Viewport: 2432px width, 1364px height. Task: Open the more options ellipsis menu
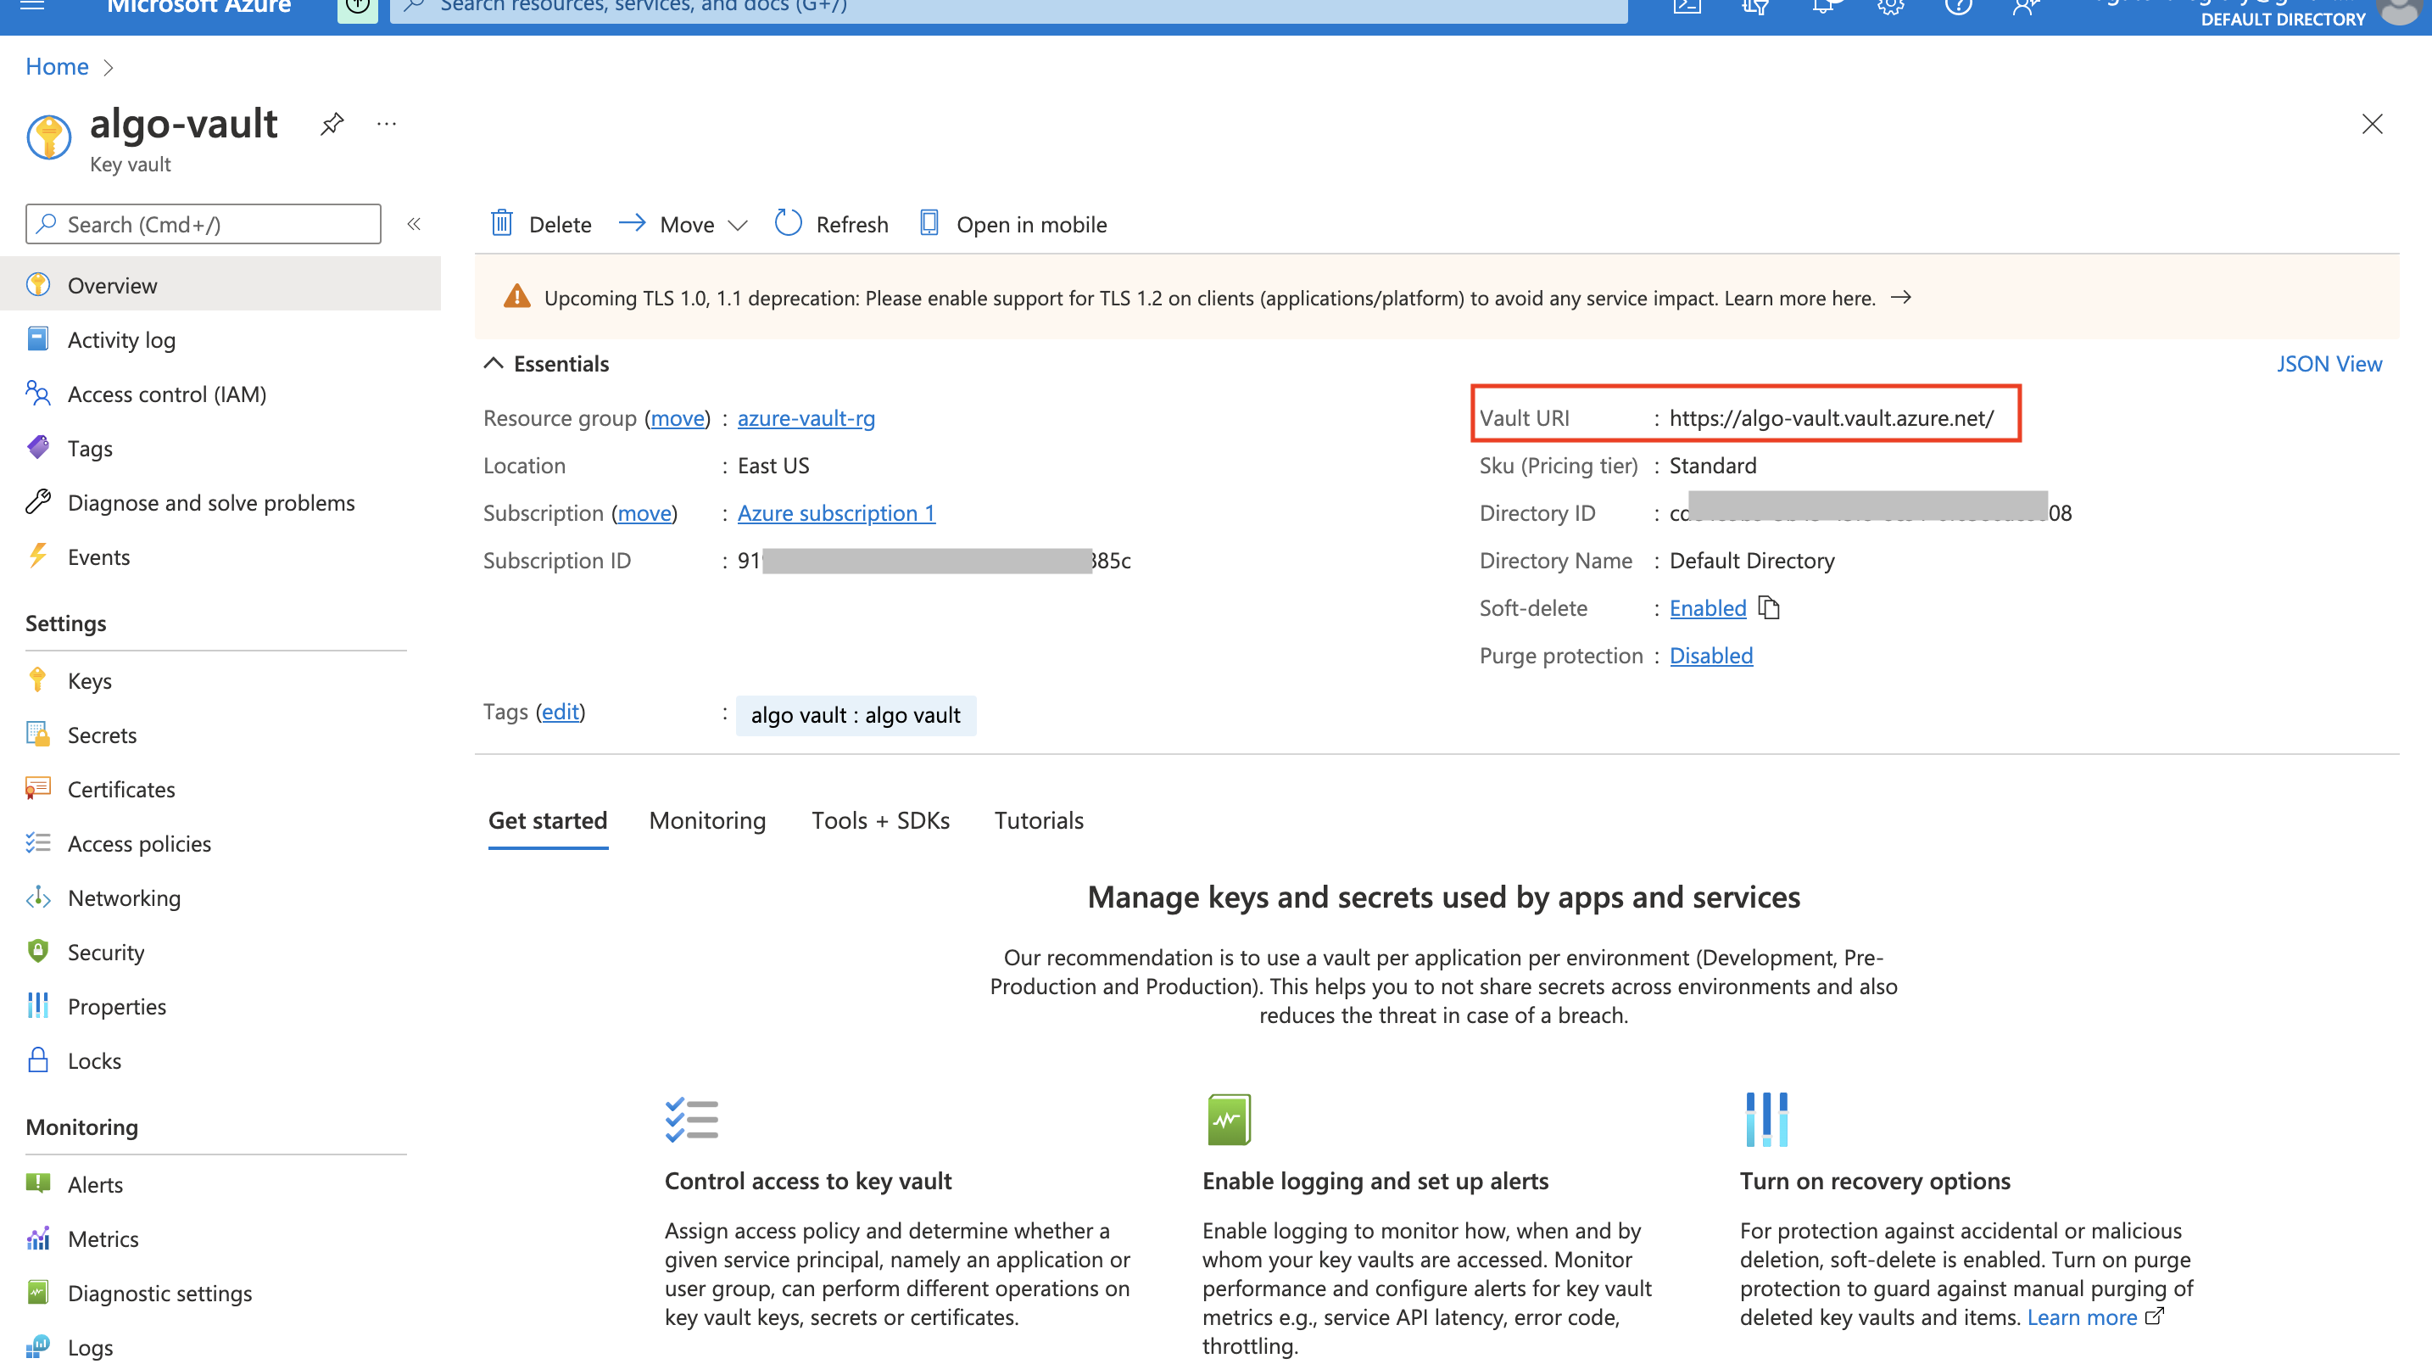[386, 124]
